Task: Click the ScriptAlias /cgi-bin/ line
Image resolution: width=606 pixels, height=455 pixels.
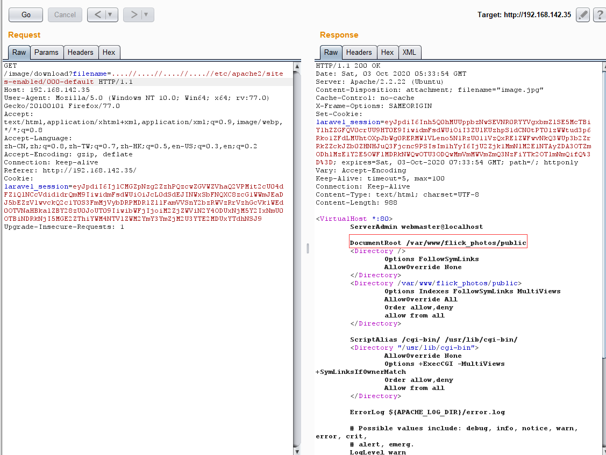Action: pos(433,340)
